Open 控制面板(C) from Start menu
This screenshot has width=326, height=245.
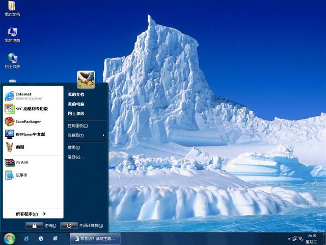[x=78, y=126]
